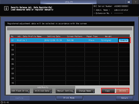Select empty row number 08
This screenshot has width=139, height=104.
point(70,73)
